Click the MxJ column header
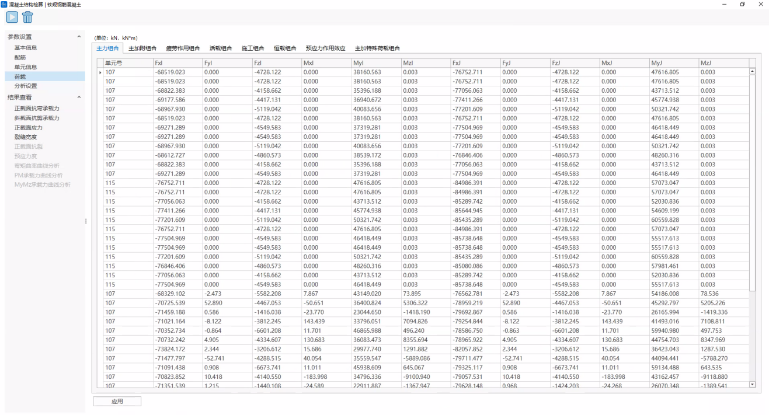 coord(624,62)
